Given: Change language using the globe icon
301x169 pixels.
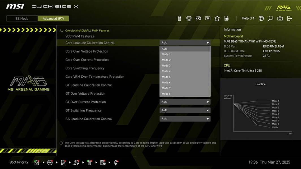Looking at the screenshot, I should [x=261, y=18].
